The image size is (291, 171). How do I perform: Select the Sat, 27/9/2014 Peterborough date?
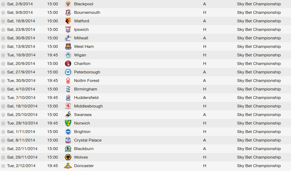pyautogui.click(x=21, y=72)
